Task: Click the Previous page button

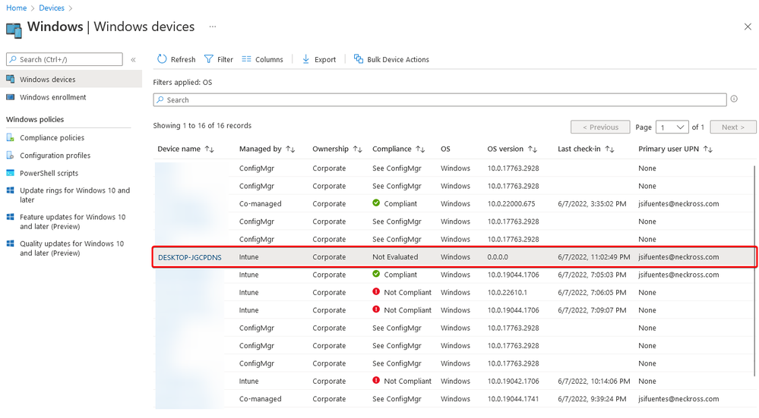Action: pos(600,127)
